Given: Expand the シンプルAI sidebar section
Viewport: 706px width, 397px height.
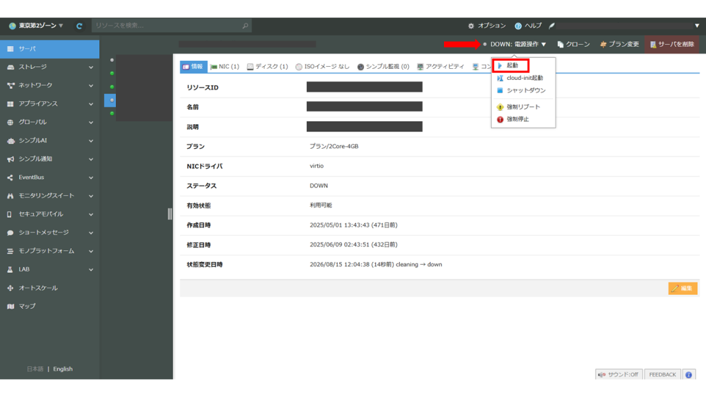Looking at the screenshot, I should 50,141.
